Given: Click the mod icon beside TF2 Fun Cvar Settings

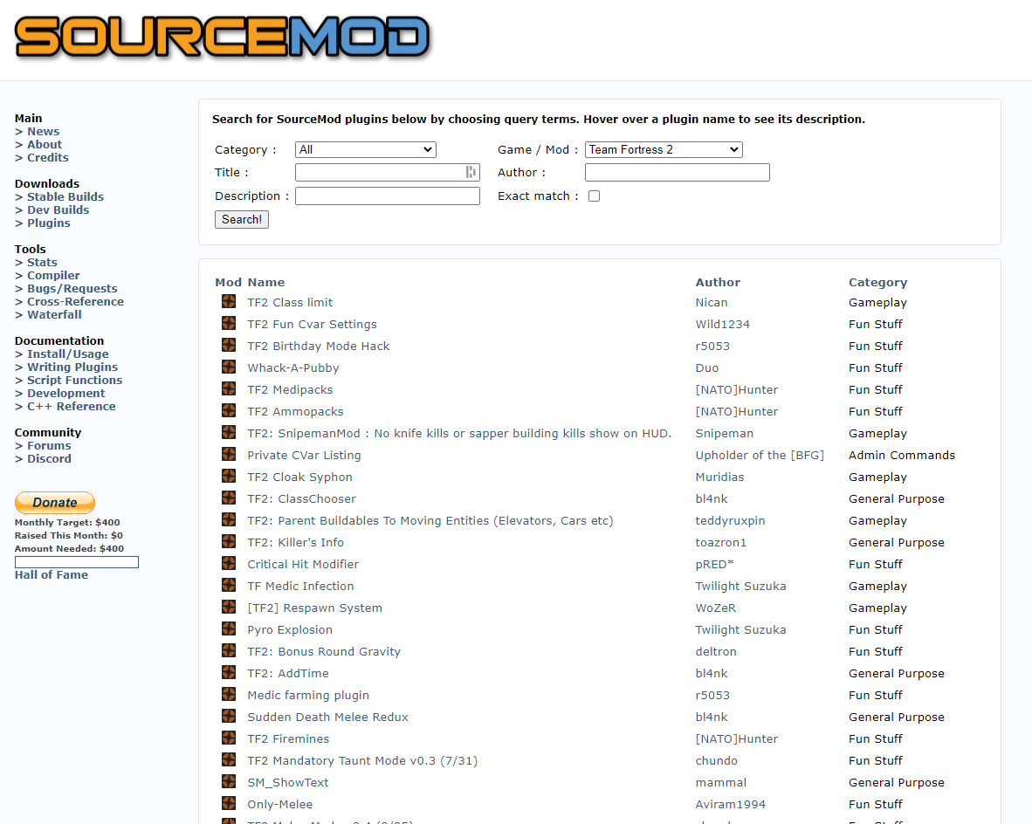Looking at the screenshot, I should (229, 323).
